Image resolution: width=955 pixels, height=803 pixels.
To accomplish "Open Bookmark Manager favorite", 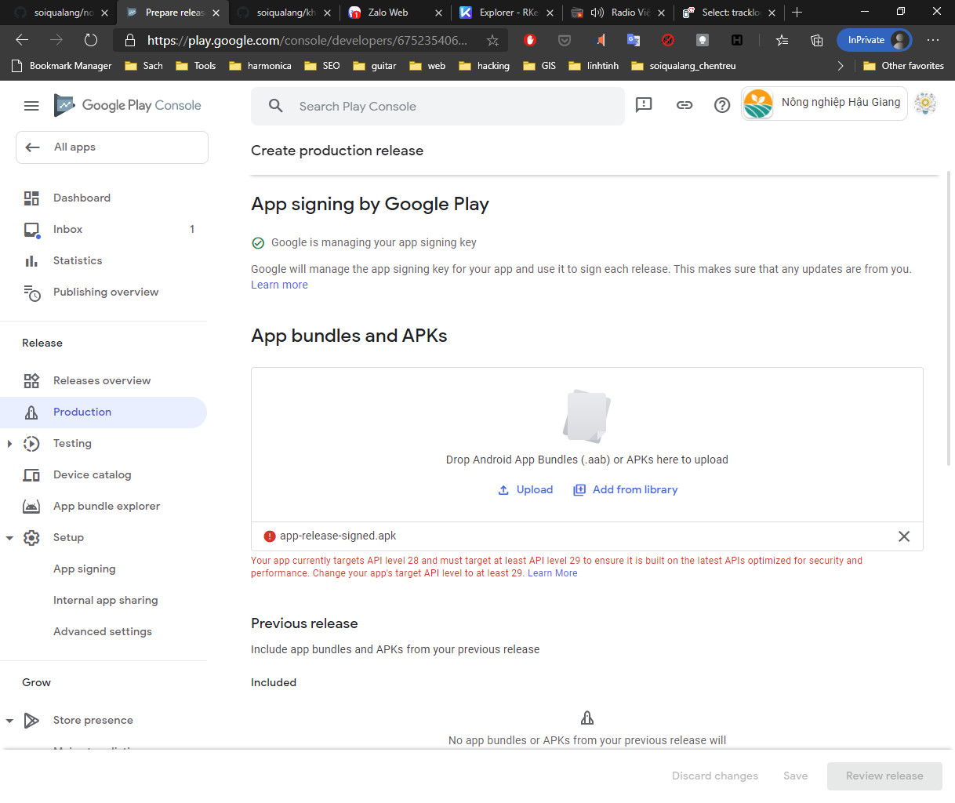I will click(x=62, y=66).
